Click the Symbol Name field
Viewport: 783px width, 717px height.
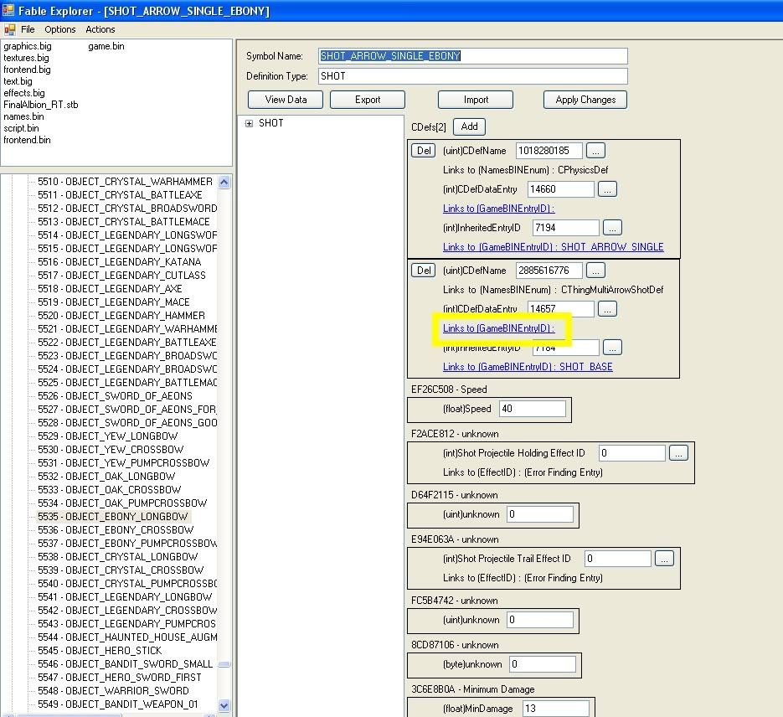pos(473,56)
